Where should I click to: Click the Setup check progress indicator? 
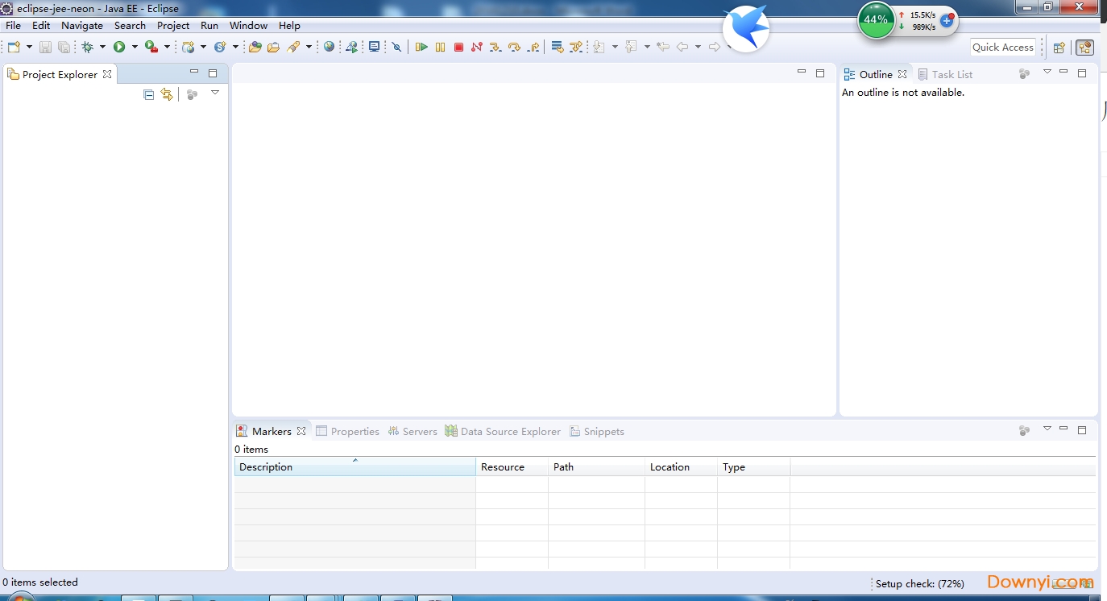[919, 583]
